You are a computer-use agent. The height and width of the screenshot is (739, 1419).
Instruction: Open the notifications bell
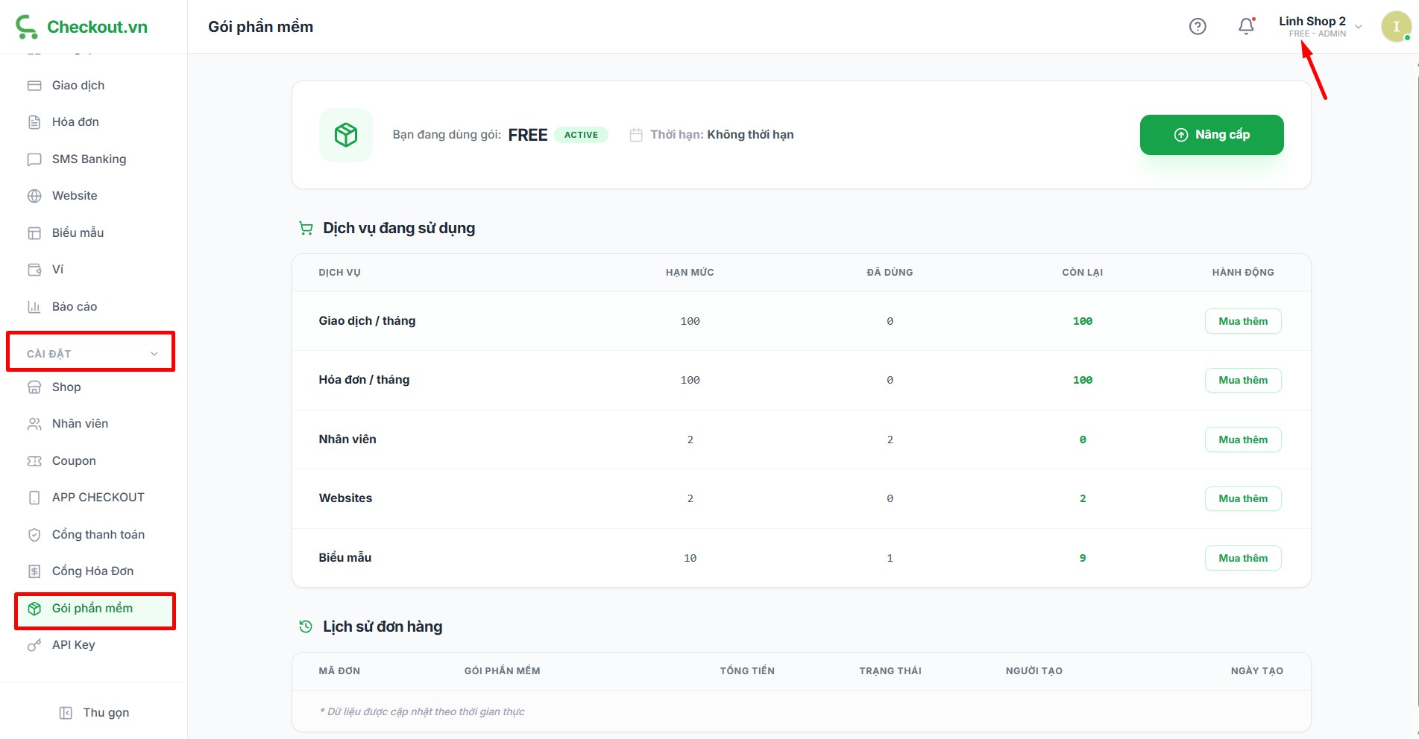[x=1246, y=27]
